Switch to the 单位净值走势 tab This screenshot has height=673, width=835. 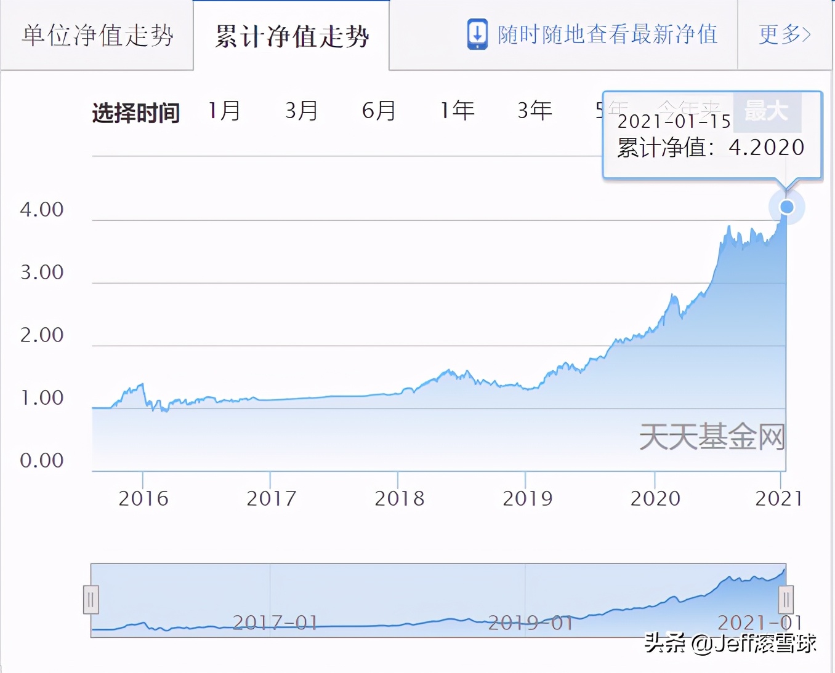(97, 35)
